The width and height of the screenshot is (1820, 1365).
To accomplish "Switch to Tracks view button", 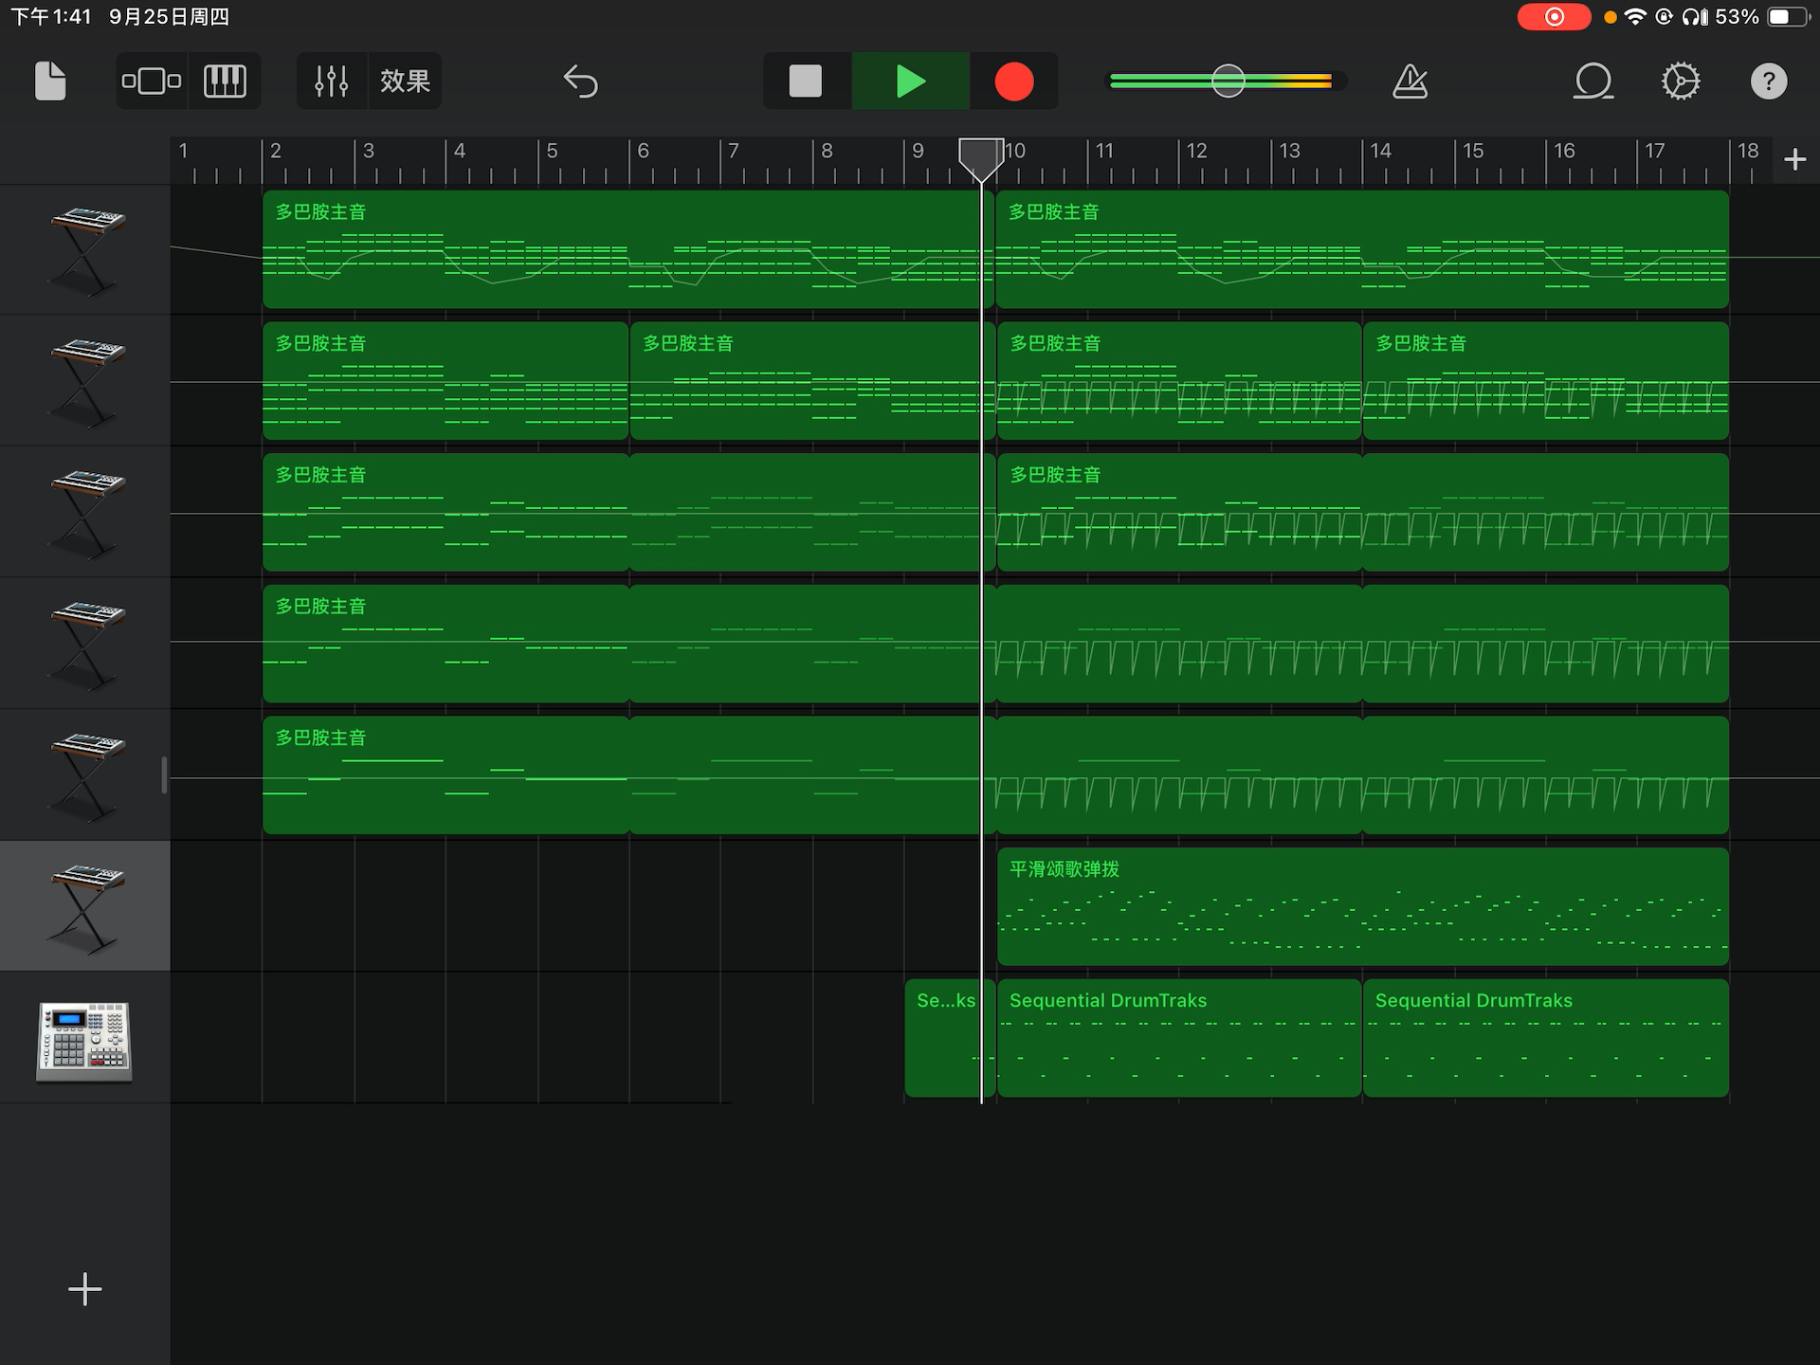I will click(x=152, y=82).
